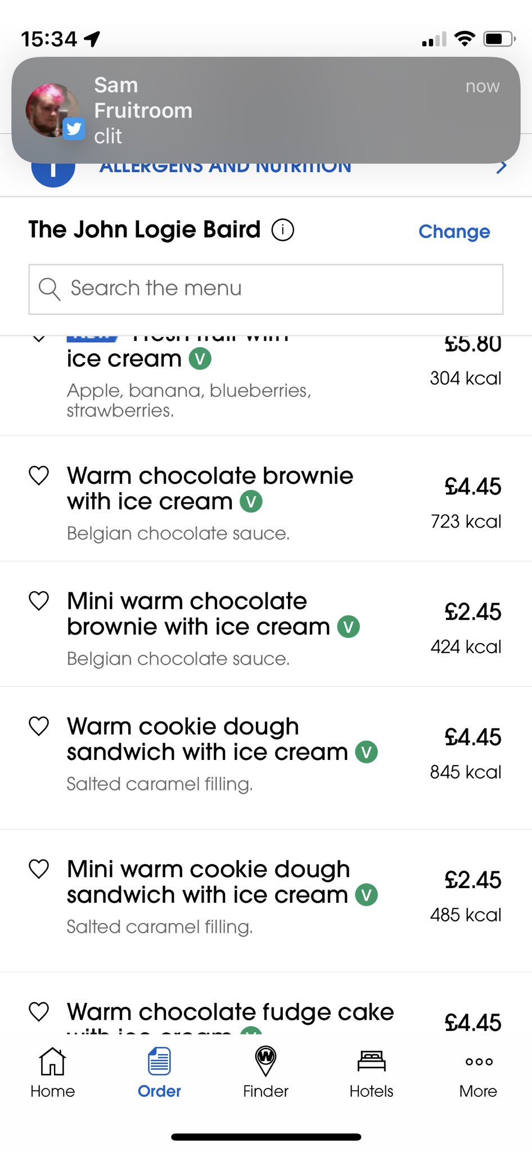Select Warm cookie dough sandwich £4.45 price

pos(472,737)
